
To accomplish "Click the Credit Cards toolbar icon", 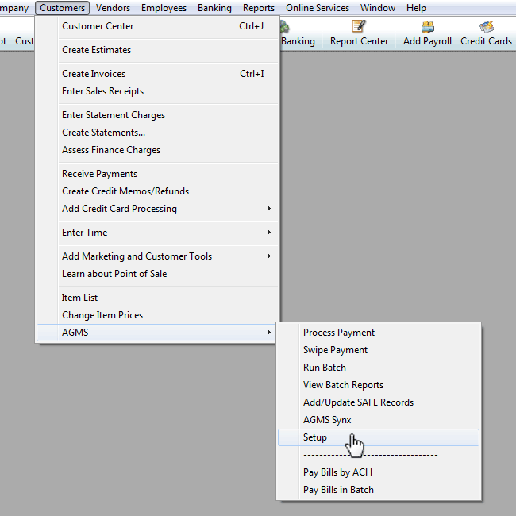I will pos(486,33).
